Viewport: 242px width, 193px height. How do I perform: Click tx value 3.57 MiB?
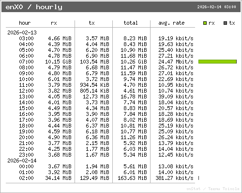[x=97, y=38]
